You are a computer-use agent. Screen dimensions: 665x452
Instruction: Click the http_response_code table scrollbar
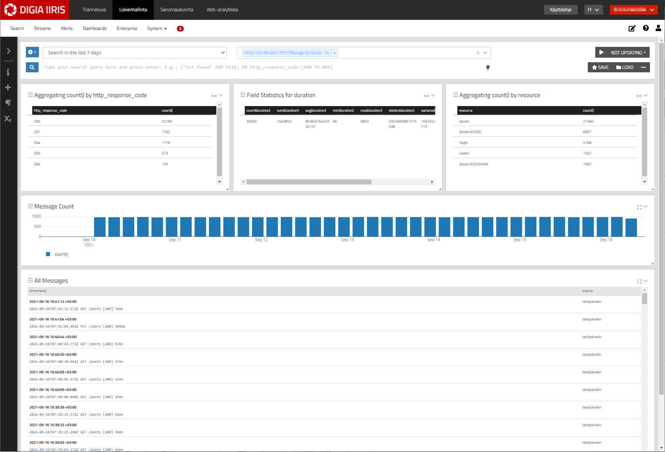tap(220, 142)
